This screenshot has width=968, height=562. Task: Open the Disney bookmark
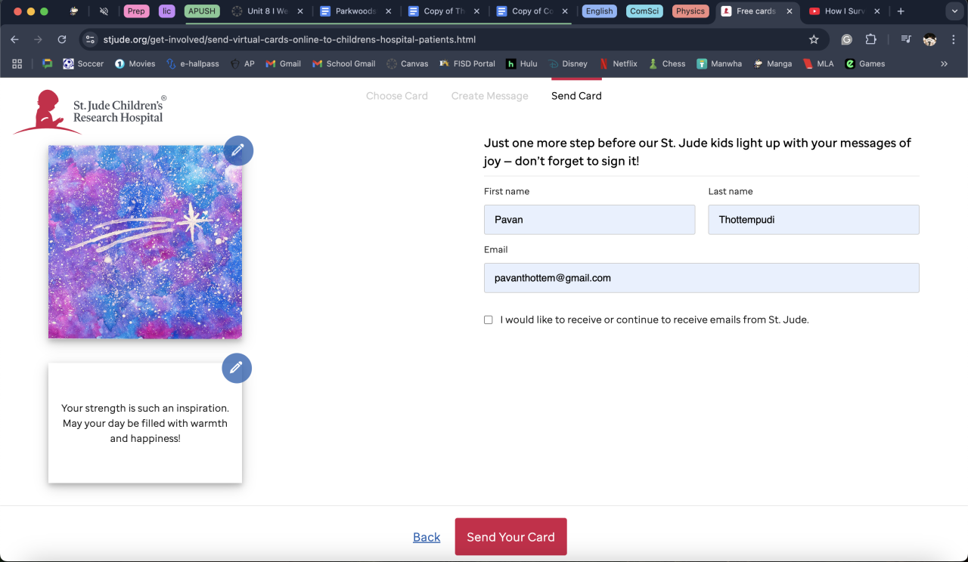pos(567,63)
